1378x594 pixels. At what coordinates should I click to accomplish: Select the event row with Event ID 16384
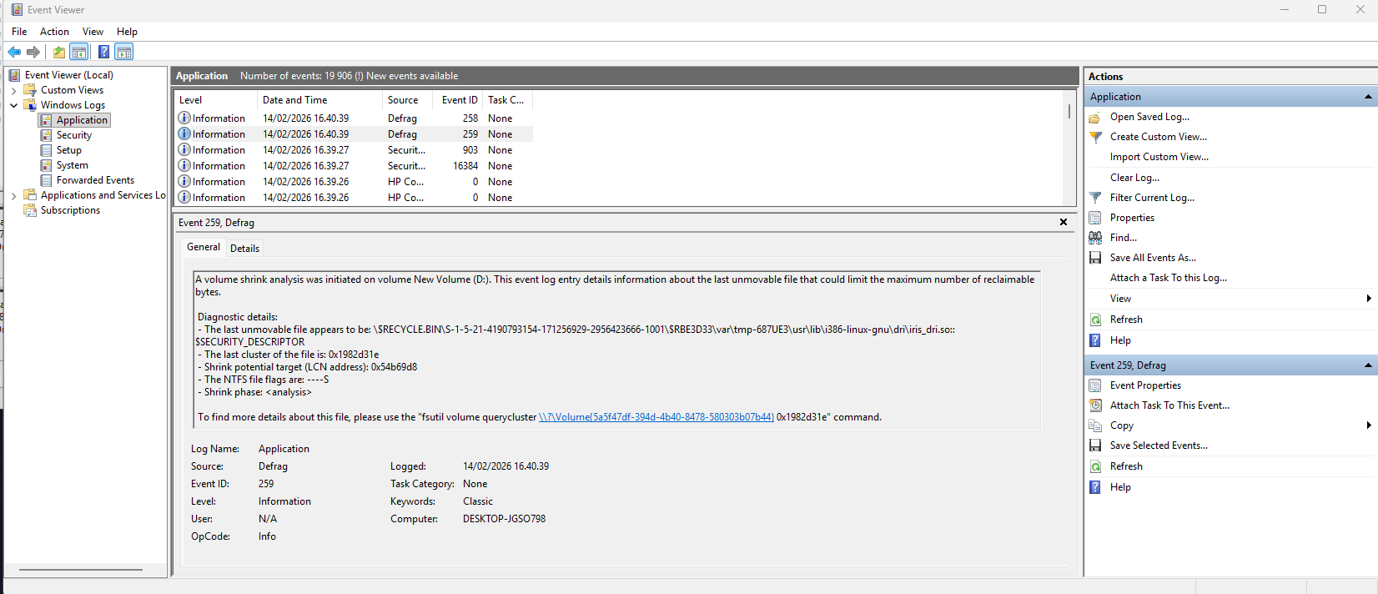[x=354, y=166]
